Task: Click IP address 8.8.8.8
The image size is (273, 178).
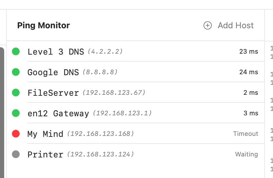Action: 100,72
